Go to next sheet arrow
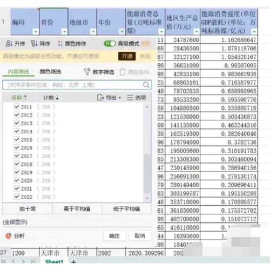The width and height of the screenshot is (270, 270). [x=23, y=261]
